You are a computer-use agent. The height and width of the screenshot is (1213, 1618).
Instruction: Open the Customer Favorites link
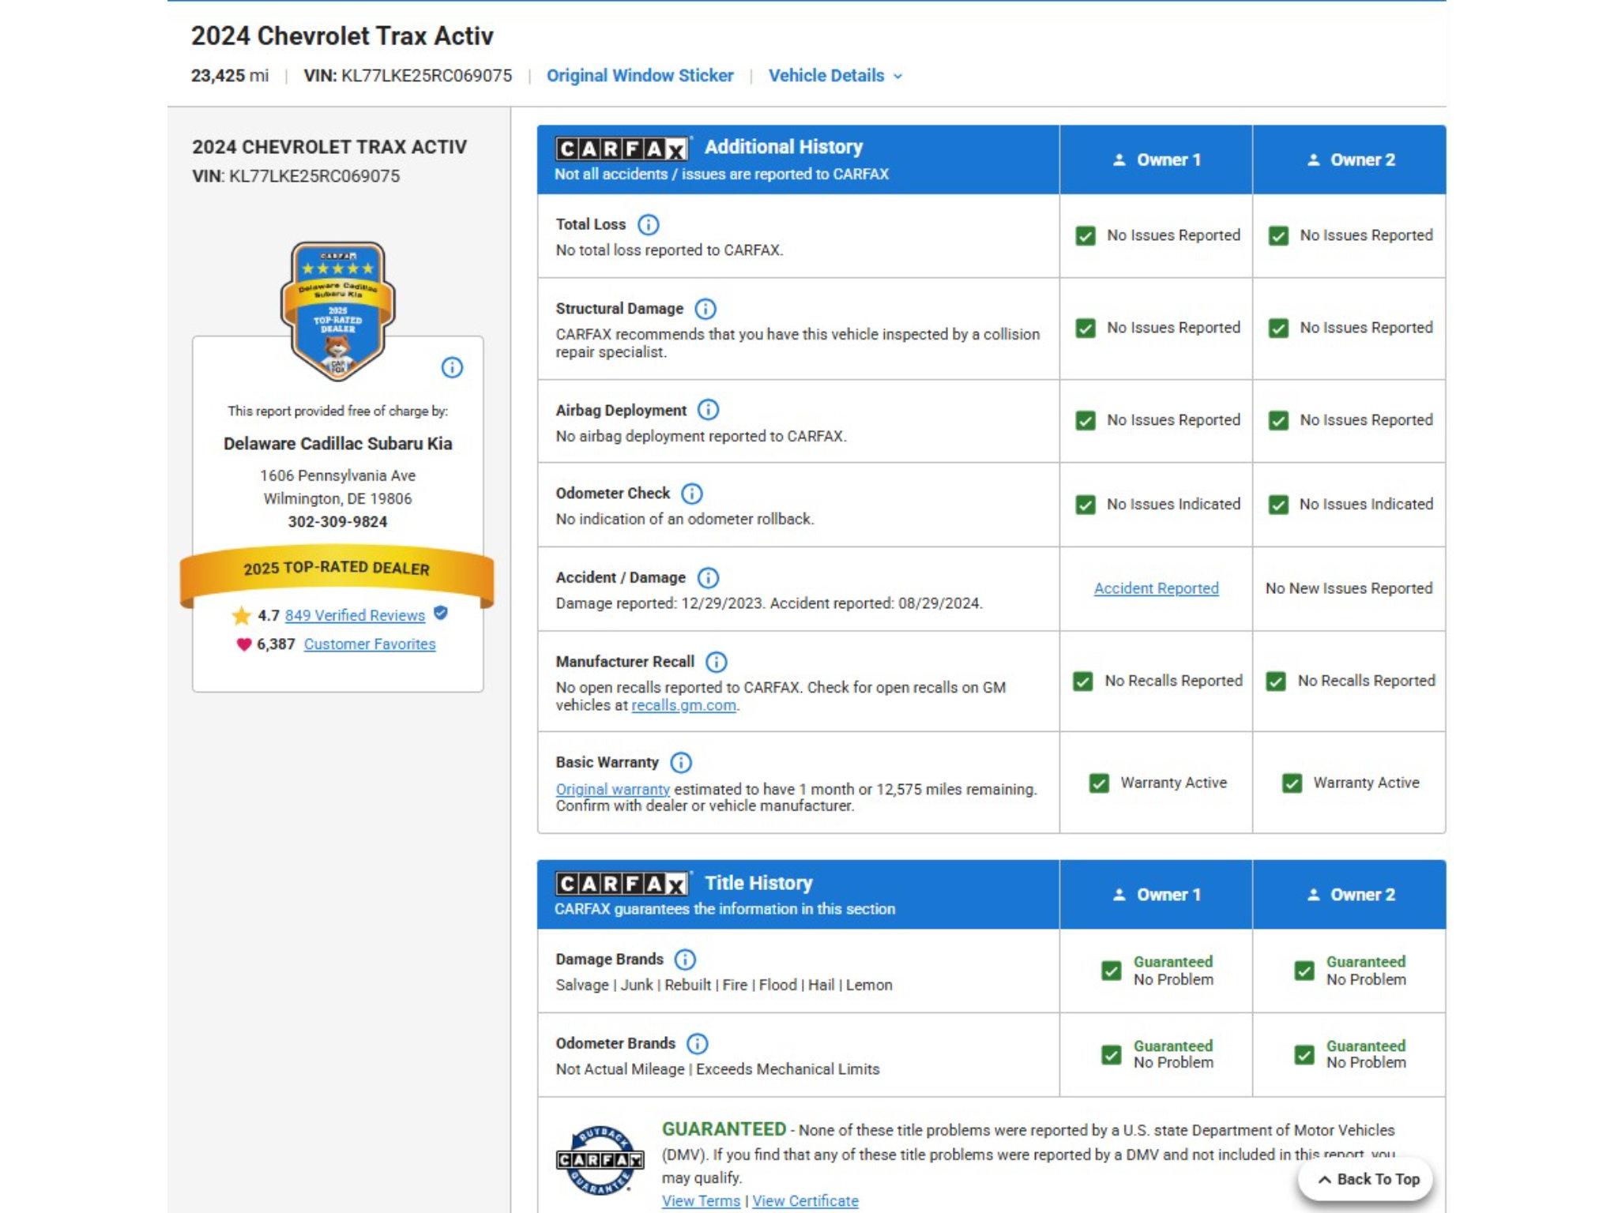(370, 644)
